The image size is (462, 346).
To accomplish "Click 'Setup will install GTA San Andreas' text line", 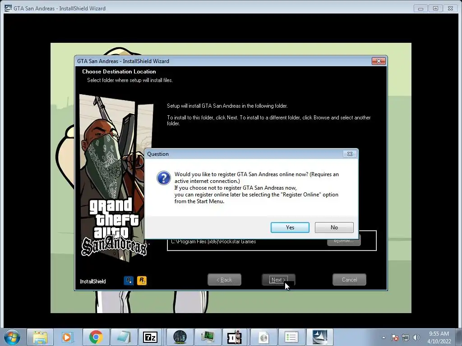I will point(227,106).
